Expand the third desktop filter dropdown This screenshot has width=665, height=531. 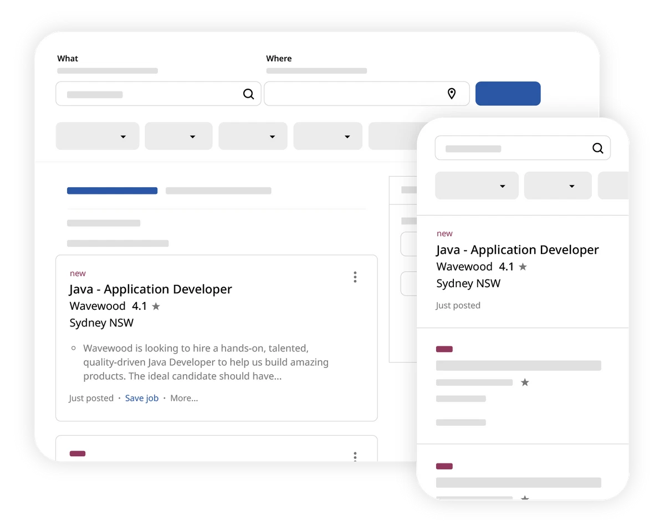pos(253,136)
